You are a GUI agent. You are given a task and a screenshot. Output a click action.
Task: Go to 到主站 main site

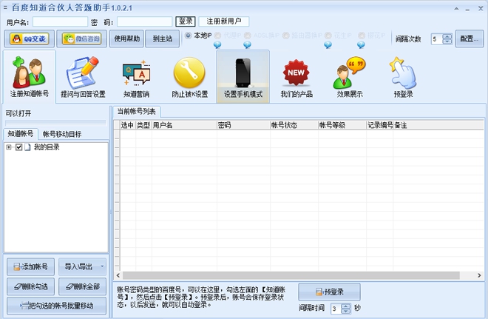(163, 38)
